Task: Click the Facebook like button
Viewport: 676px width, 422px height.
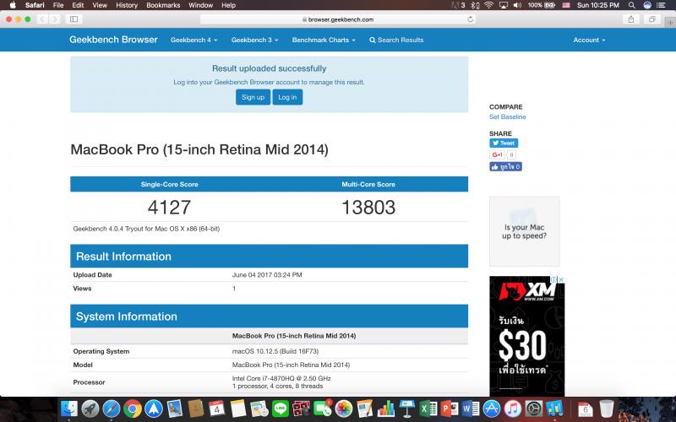Action: click(x=505, y=166)
